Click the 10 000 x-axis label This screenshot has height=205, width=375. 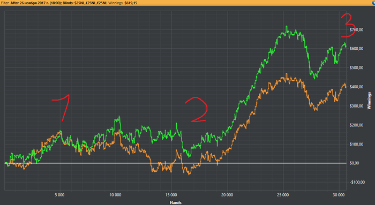tap(116, 195)
